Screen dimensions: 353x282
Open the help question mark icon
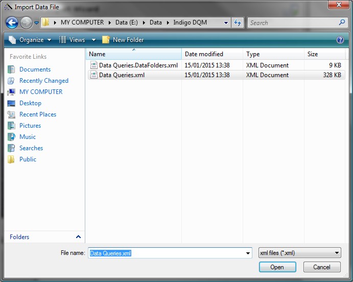(x=340, y=40)
